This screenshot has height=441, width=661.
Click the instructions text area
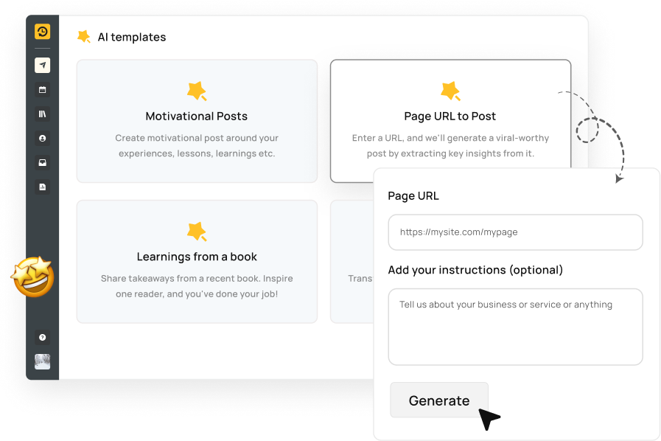pyautogui.click(x=514, y=327)
